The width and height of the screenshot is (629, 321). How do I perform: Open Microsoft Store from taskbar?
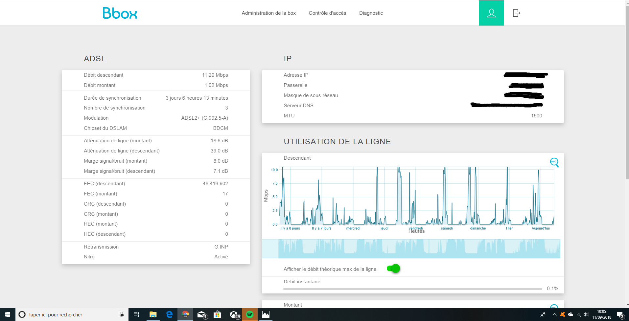(x=217, y=314)
